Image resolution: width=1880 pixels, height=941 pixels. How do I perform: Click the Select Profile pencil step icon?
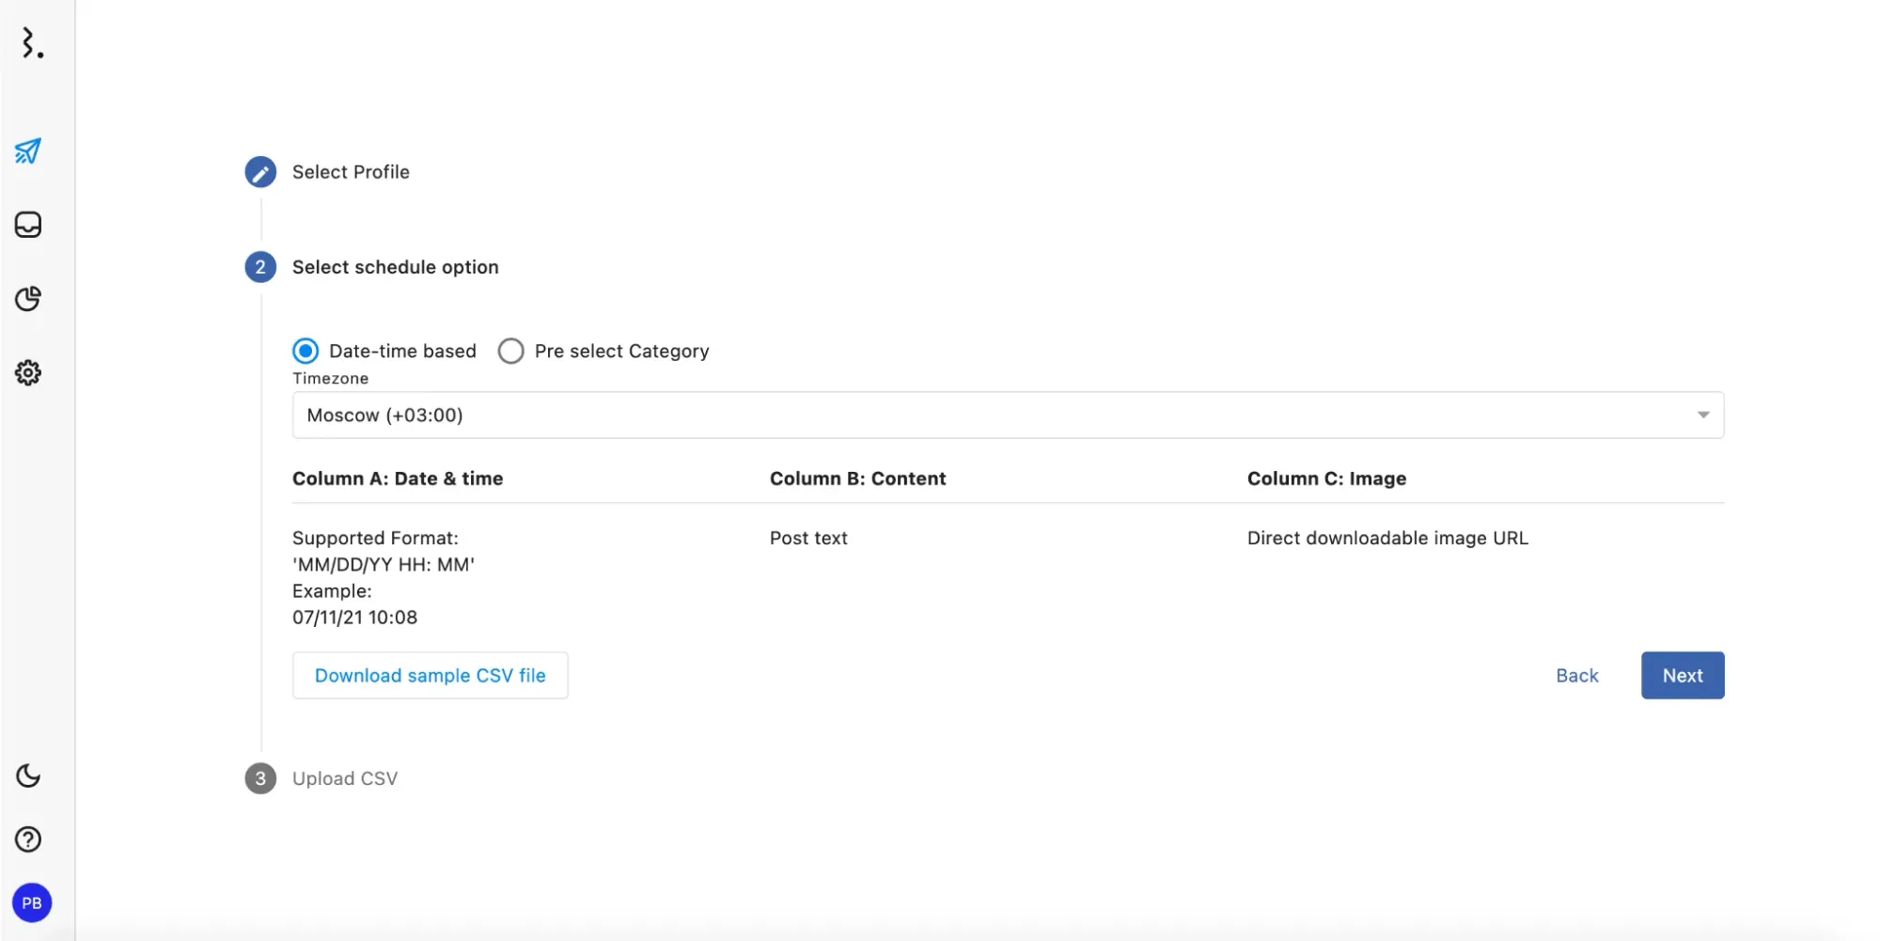260,172
